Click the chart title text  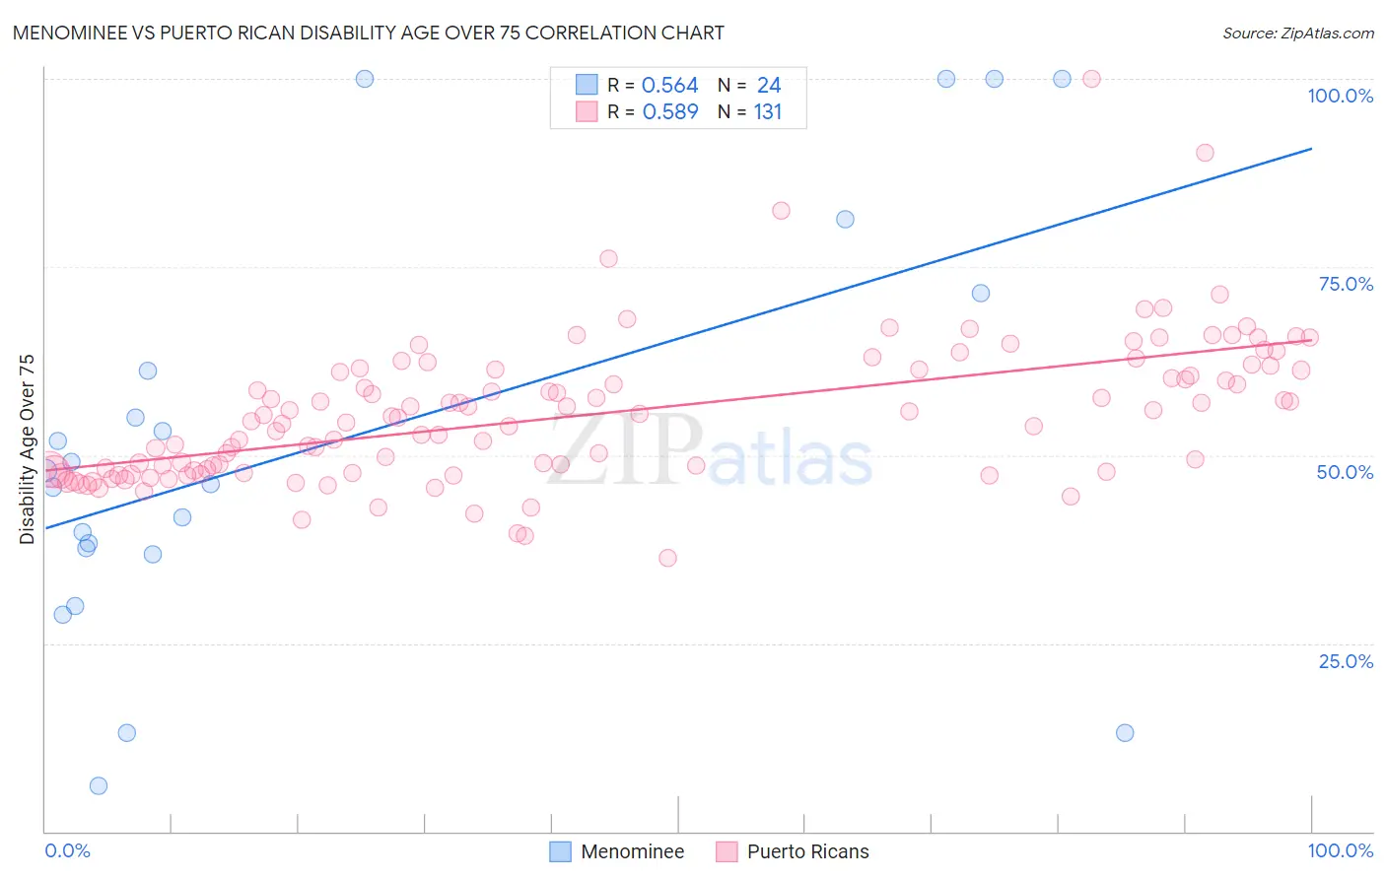coord(368,33)
